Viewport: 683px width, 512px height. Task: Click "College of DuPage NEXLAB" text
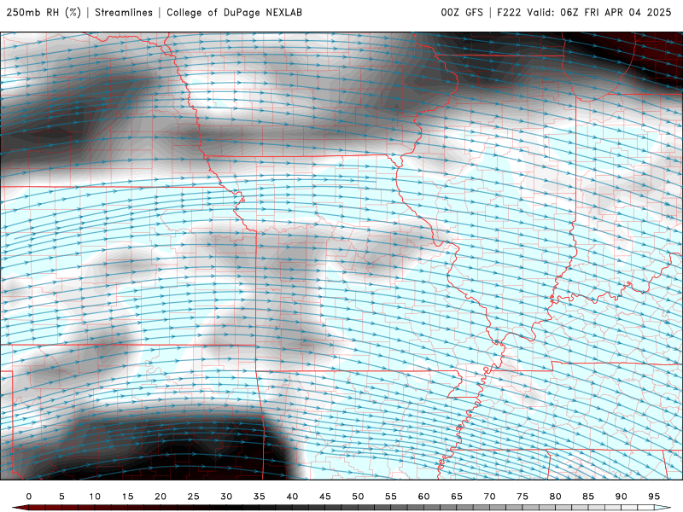click(234, 13)
